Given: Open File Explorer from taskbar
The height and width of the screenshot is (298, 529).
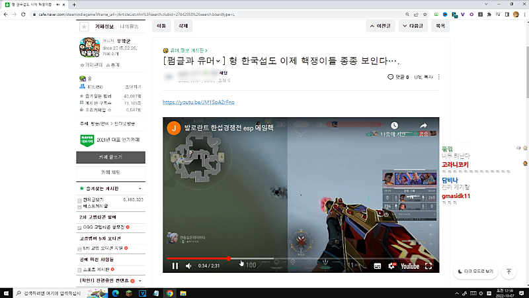Looking at the screenshot, I should (183, 293).
